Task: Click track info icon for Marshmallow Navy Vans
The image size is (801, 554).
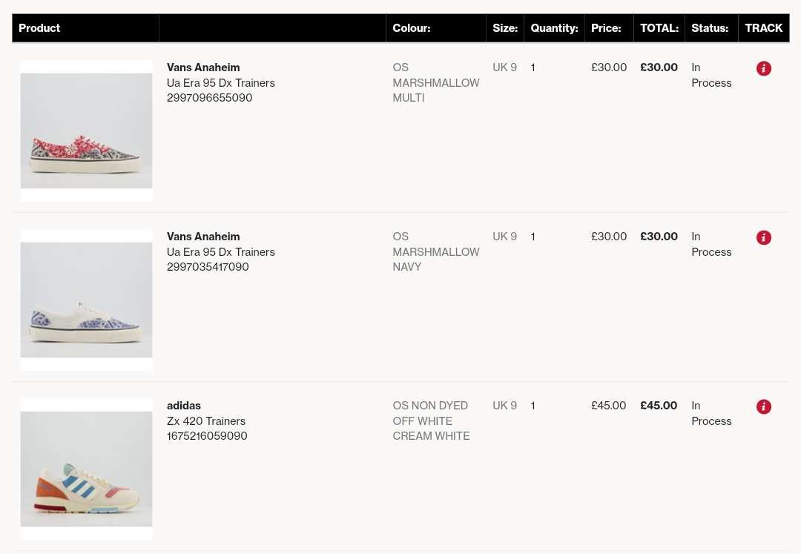Action: click(764, 237)
